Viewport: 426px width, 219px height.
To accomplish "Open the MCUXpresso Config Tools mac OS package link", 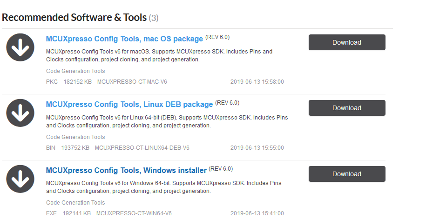I will pos(124,39).
